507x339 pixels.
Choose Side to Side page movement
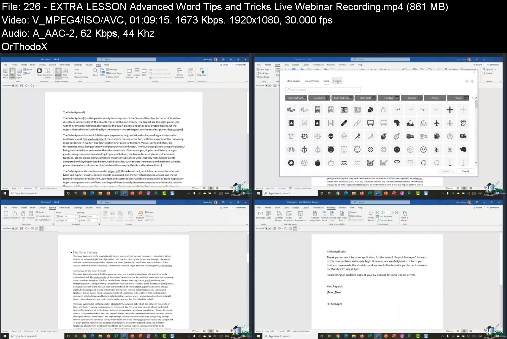pyautogui.click(x=65, y=73)
